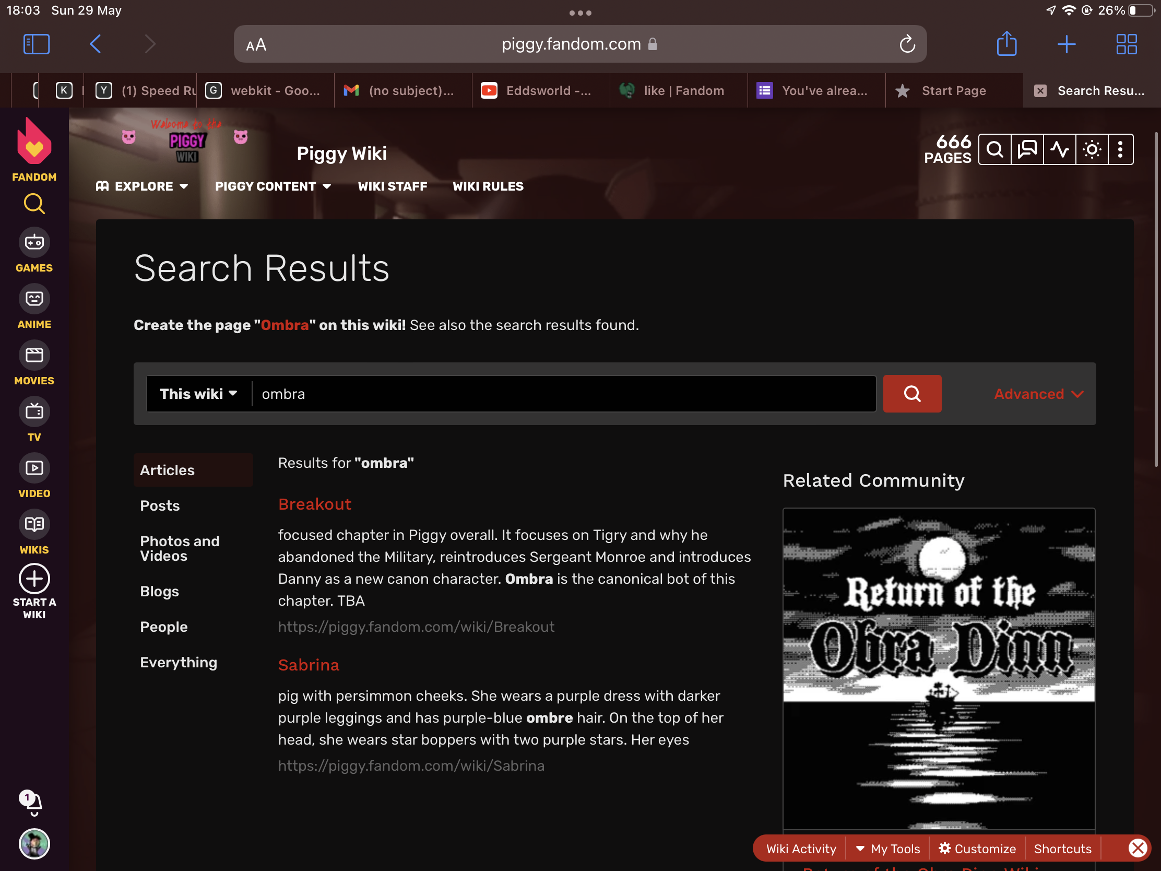The width and height of the screenshot is (1161, 871).
Task: Open the Games section icon
Action: (34, 243)
